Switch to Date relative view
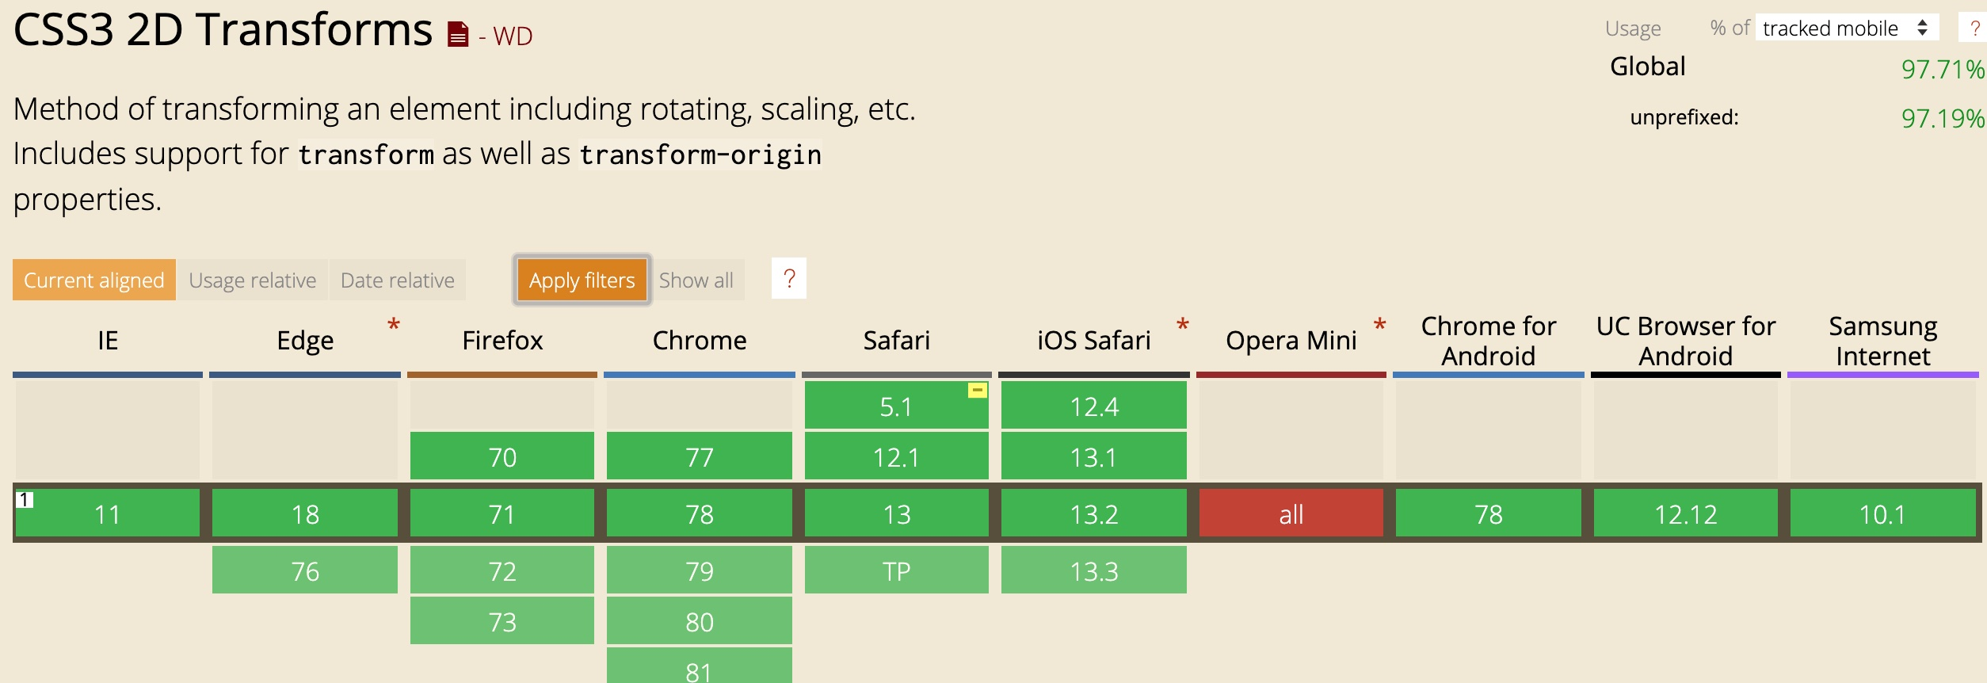The height and width of the screenshot is (683, 1987). [397, 280]
